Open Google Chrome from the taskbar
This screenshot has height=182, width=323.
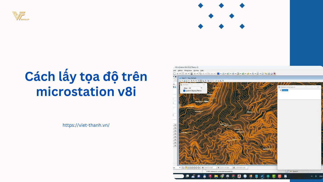pyautogui.click(x=222, y=176)
